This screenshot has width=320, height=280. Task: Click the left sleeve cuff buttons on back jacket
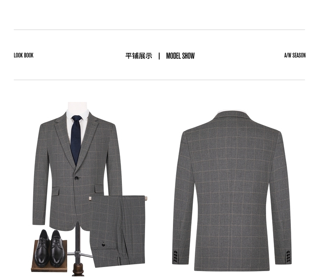click(x=175, y=256)
